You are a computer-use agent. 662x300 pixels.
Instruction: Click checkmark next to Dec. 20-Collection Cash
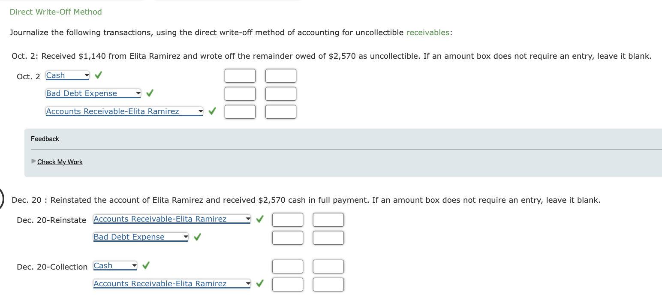point(145,265)
